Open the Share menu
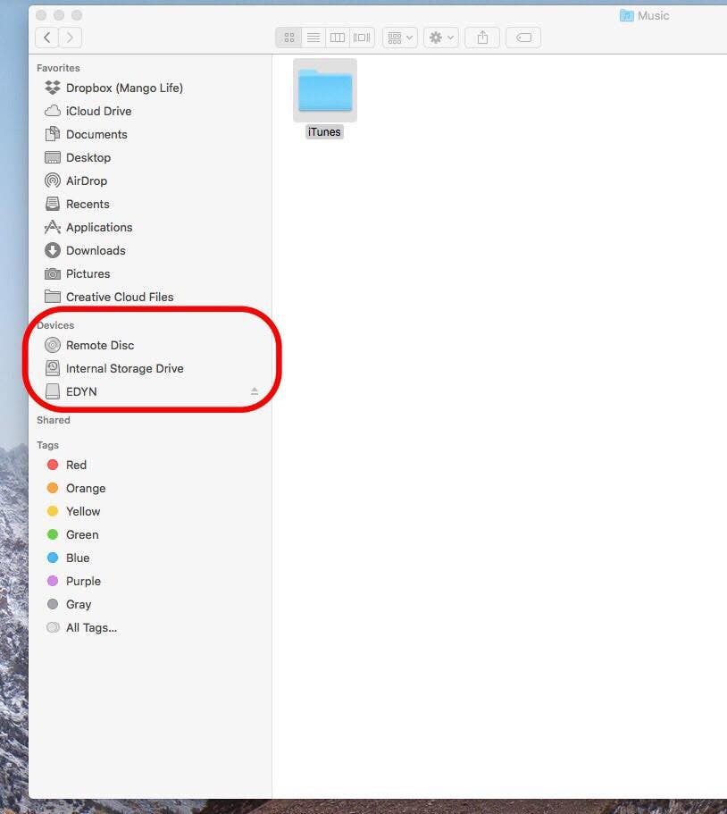This screenshot has width=727, height=814. (481, 37)
